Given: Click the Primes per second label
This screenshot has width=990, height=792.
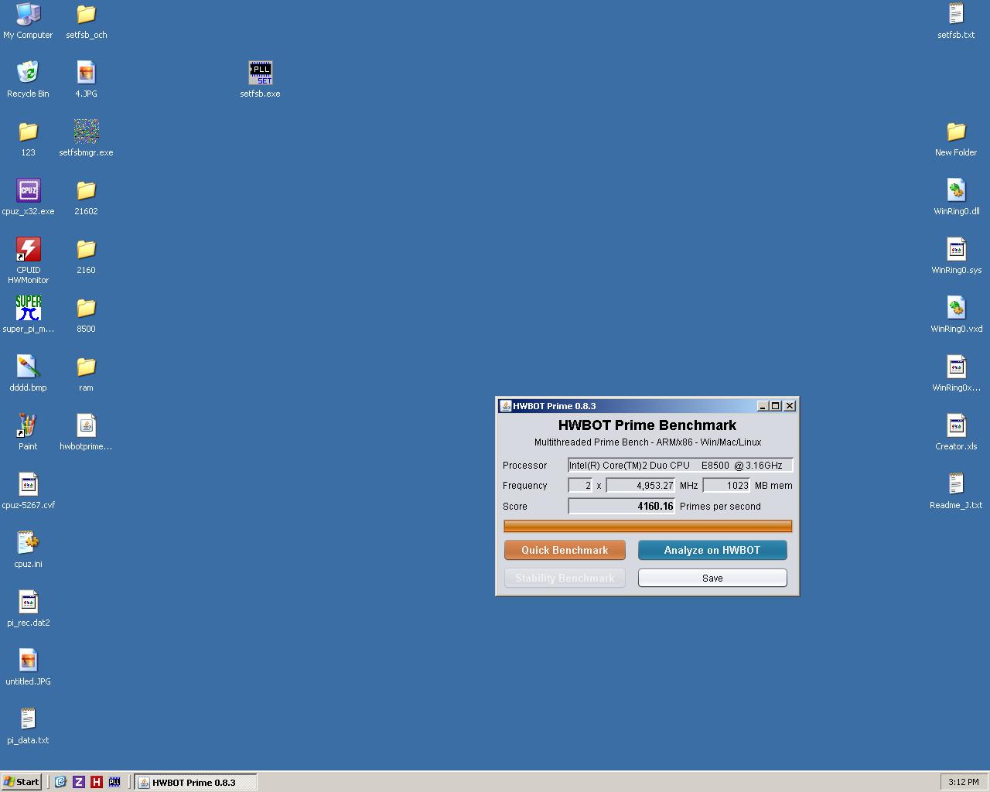Looking at the screenshot, I should [720, 506].
